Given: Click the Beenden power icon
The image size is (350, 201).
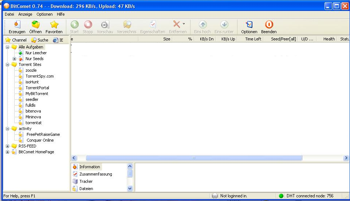Looking at the screenshot, I should 269,24.
